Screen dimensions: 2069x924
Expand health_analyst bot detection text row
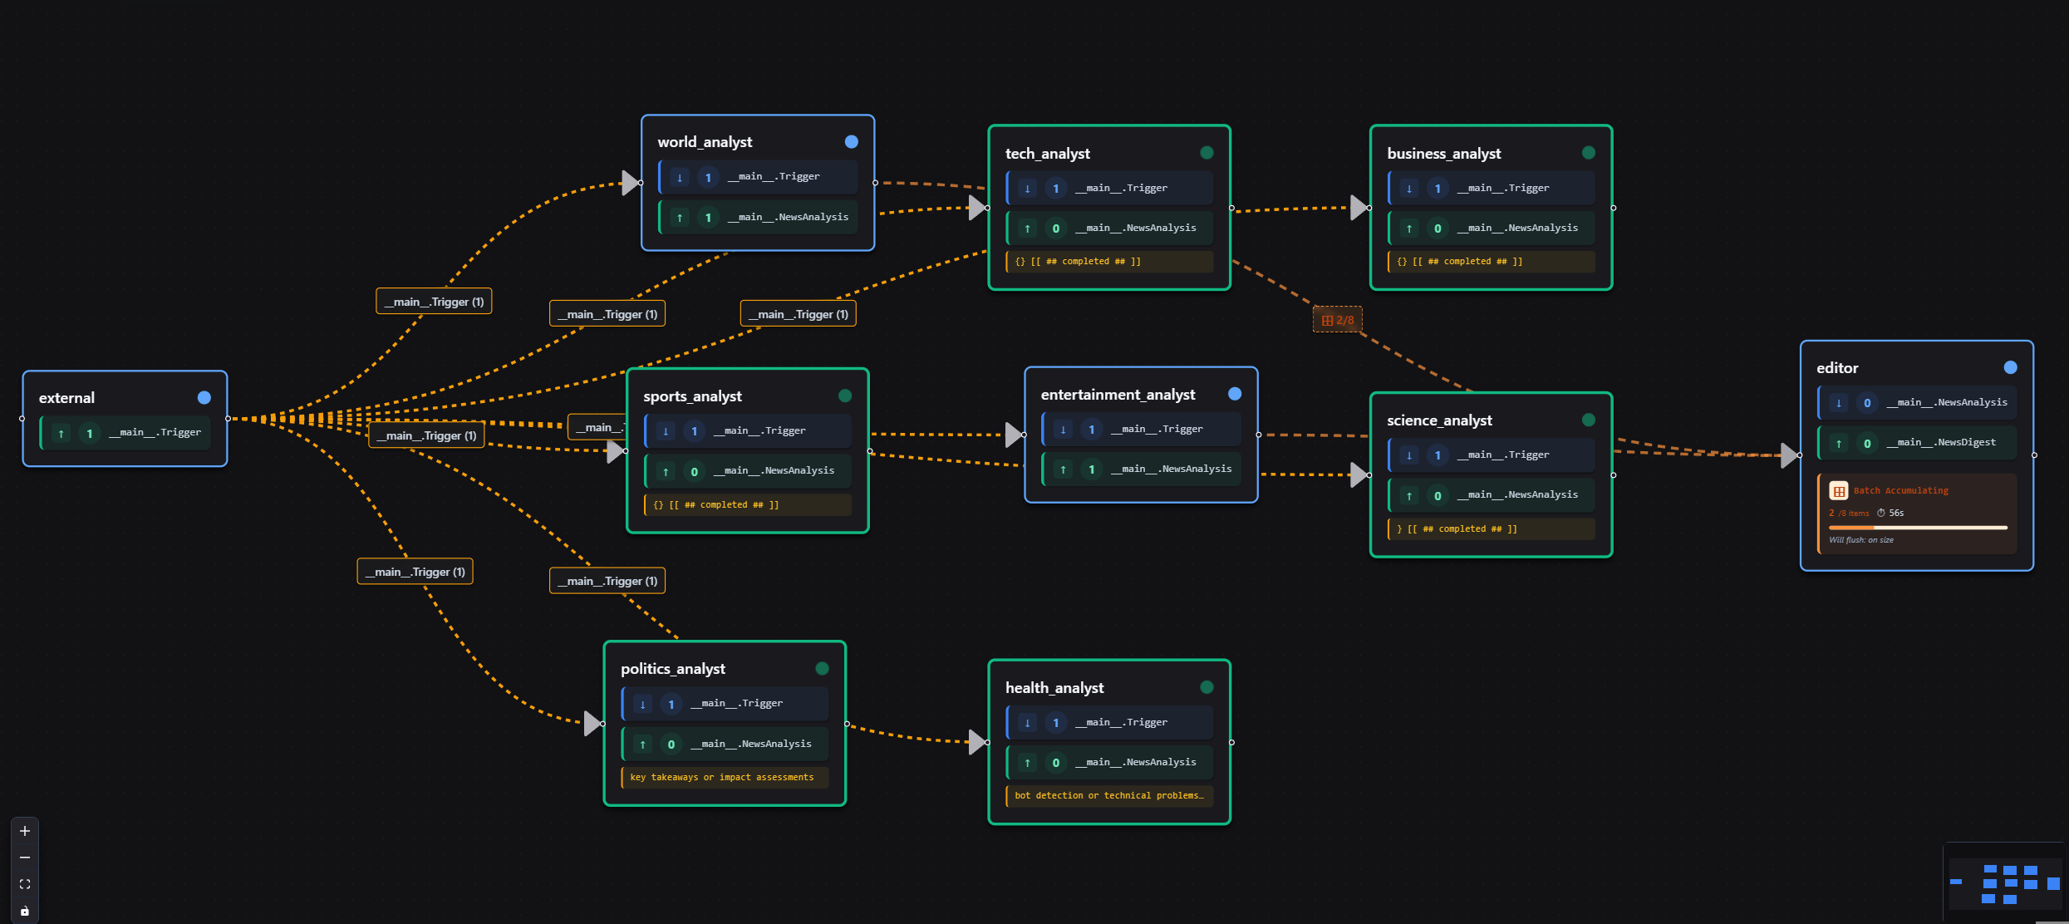[1109, 796]
